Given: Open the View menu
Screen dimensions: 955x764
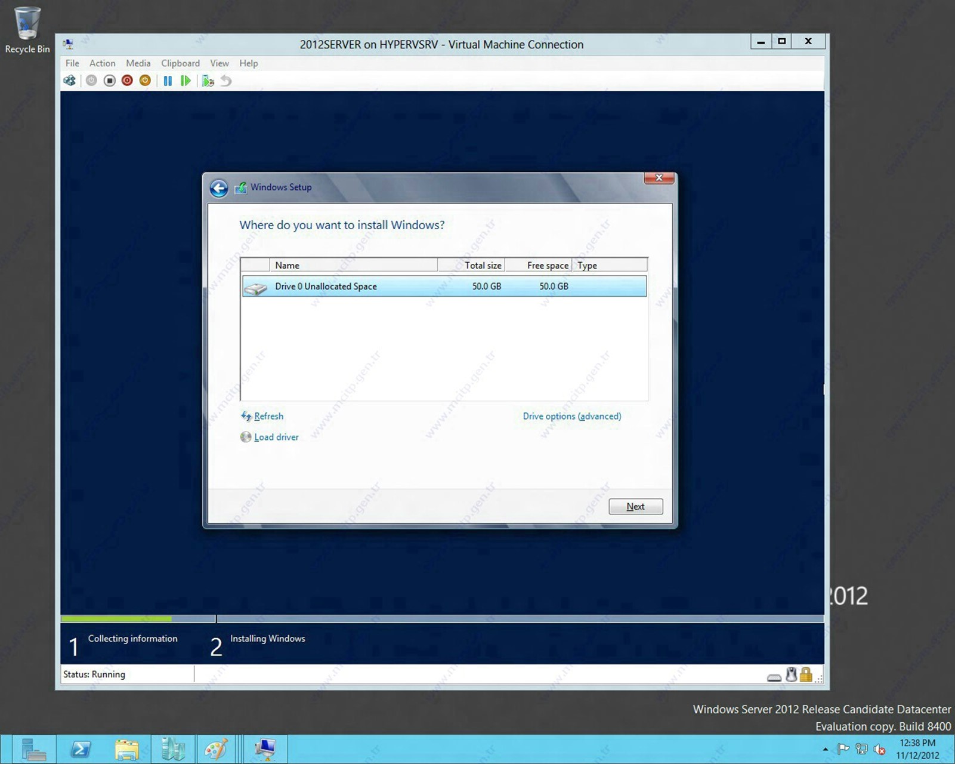Looking at the screenshot, I should pos(219,63).
